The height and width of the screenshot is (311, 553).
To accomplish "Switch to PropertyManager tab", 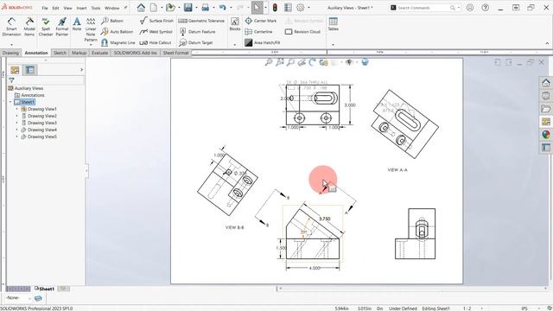I will 30,70.
